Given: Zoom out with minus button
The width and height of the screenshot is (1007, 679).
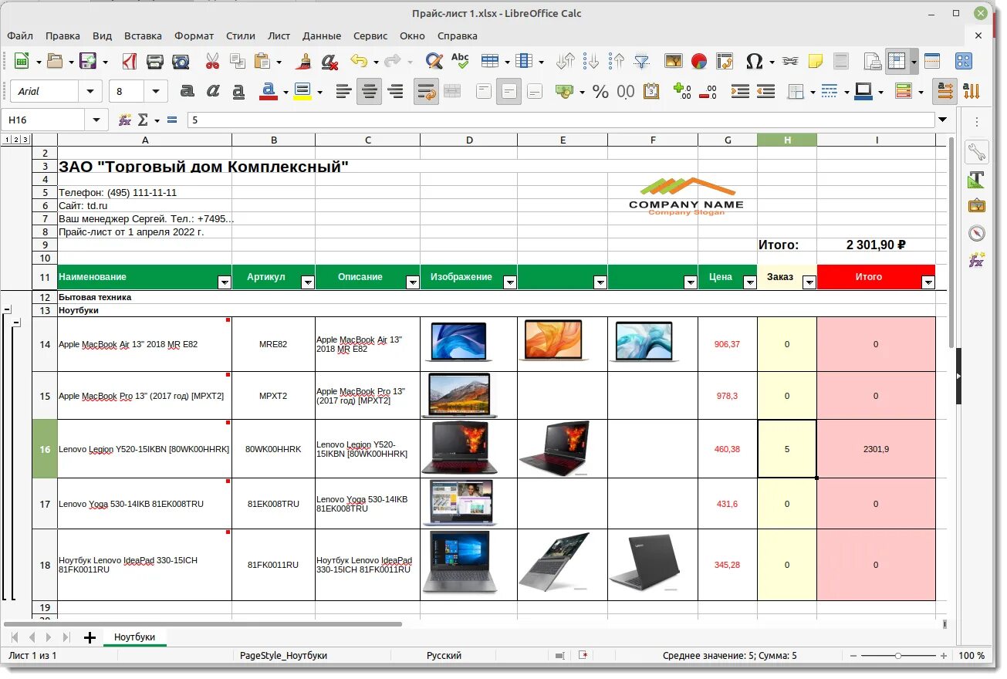Looking at the screenshot, I should 853,656.
